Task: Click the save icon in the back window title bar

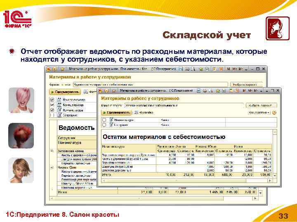Action: pyautogui.click(x=181, y=69)
